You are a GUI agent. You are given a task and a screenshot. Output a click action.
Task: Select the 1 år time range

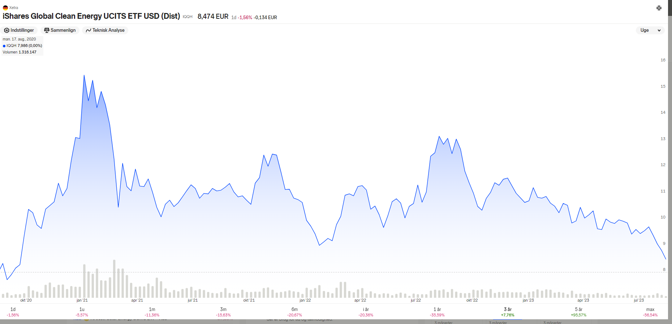pos(437,312)
